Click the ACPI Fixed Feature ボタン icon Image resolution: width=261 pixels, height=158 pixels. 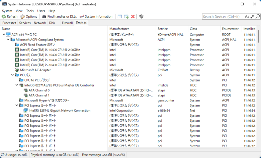click(x=17, y=45)
